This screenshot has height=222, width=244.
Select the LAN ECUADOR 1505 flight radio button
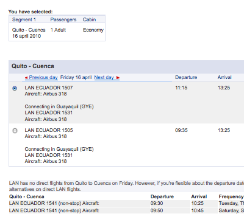tap(15, 131)
